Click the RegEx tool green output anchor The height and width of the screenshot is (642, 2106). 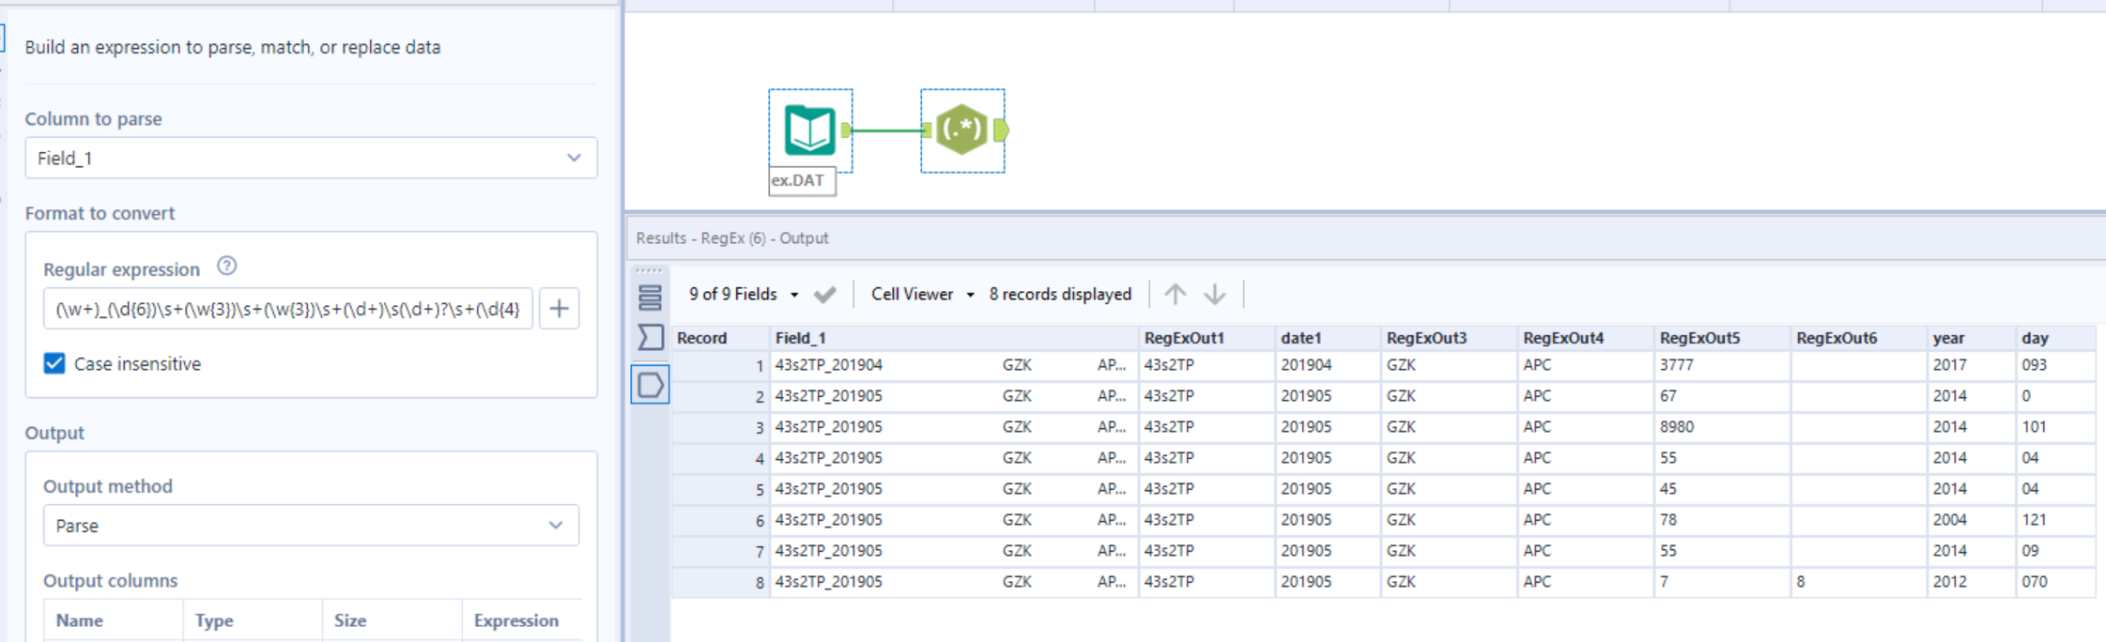point(1001,130)
